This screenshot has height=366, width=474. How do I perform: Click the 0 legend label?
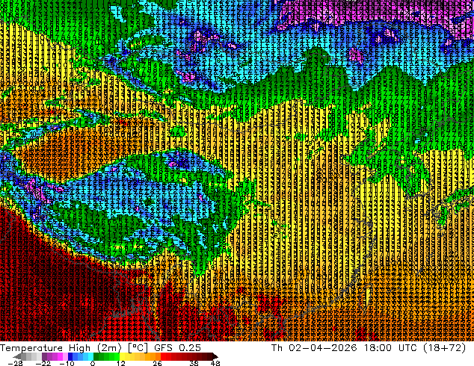tap(93, 363)
